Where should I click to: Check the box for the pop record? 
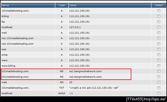tap(159, 49)
